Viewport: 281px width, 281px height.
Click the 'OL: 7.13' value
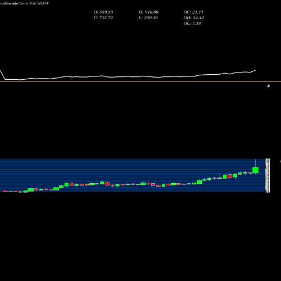[192, 24]
